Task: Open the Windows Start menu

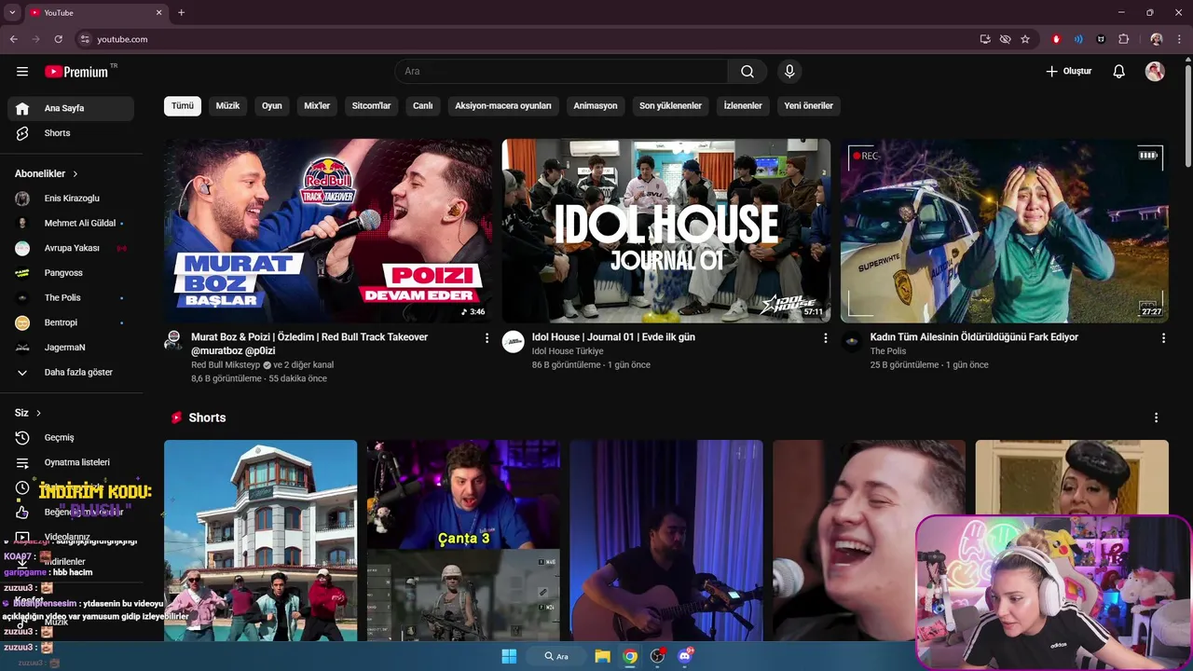Action: [509, 656]
